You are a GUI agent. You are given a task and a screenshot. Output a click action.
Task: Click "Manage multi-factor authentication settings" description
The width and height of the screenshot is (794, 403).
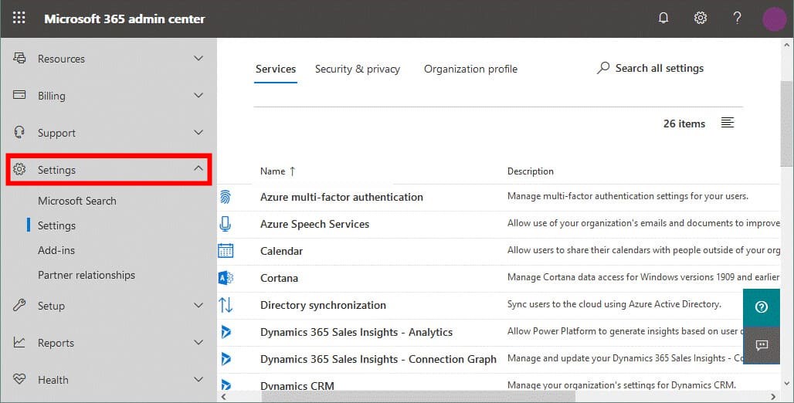click(627, 196)
